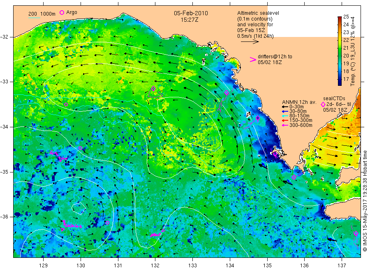Click the seal CTD diamond near 134.7E 33.8S
This screenshot has height=271, width=370.
point(258,118)
